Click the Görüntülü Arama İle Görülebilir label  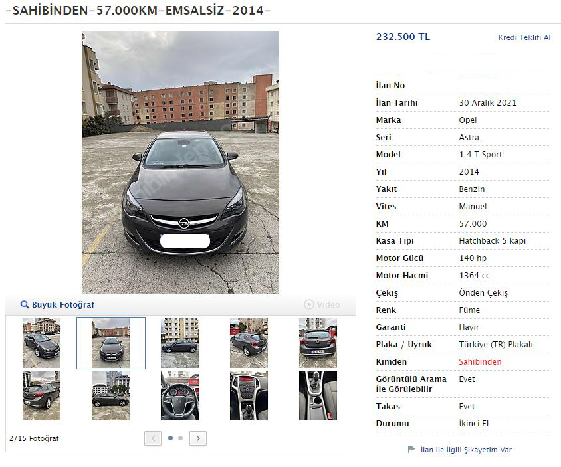pos(411,384)
